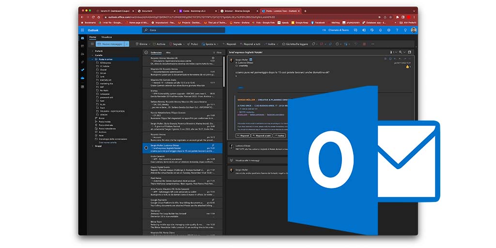Start a Chiamata di Teams
496x248 pixels.
[x=335, y=30]
